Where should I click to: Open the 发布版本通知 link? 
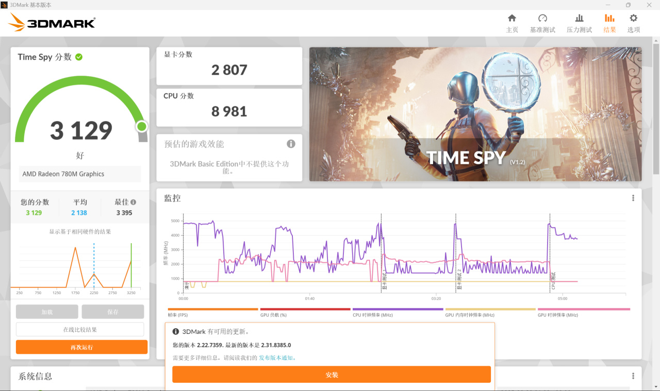277,358
